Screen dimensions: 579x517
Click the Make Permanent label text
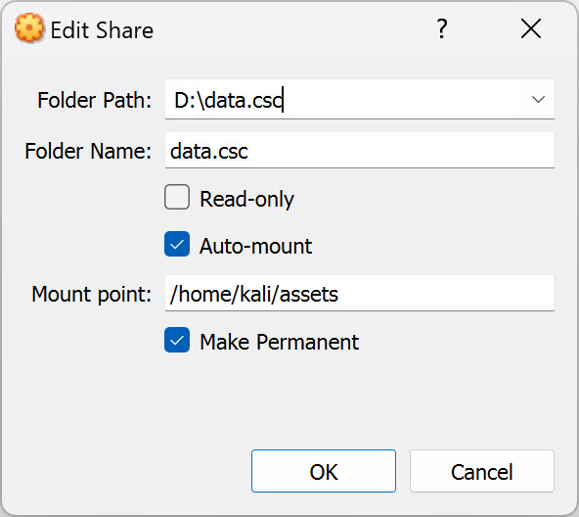coord(279,342)
